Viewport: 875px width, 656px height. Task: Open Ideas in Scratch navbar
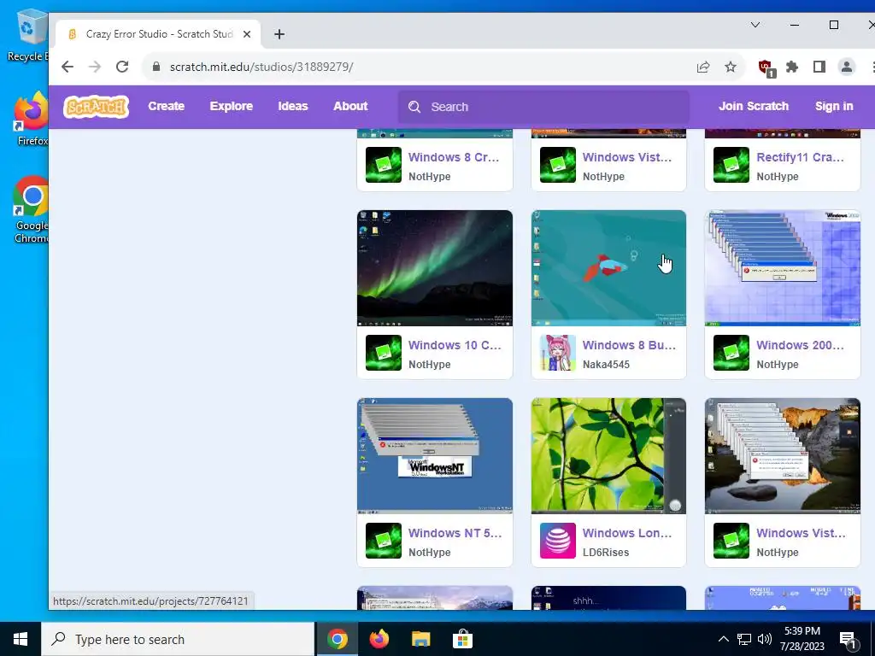coord(293,106)
